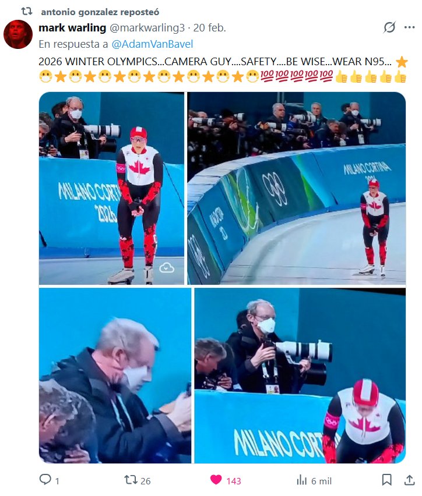Click the antonio gonzalez reposteó label

(x=100, y=12)
